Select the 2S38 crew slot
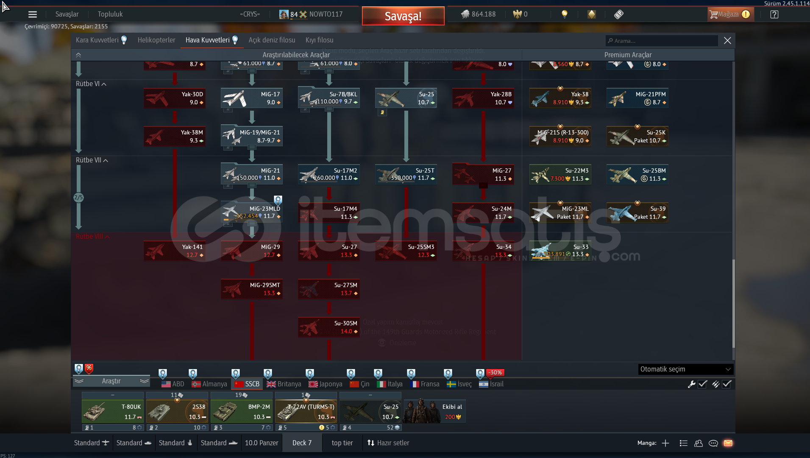Image resolution: width=810 pixels, height=458 pixels. pyautogui.click(x=177, y=411)
